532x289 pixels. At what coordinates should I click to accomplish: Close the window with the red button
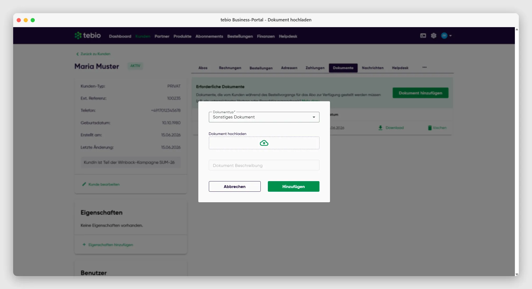click(19, 20)
